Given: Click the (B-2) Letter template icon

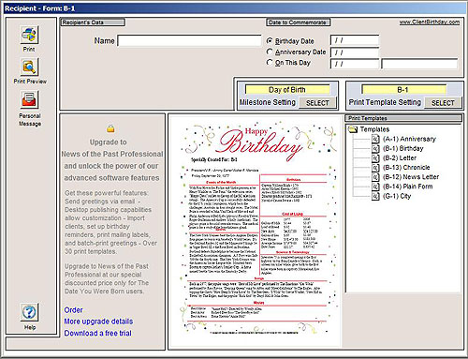Looking at the screenshot, I should point(375,158).
